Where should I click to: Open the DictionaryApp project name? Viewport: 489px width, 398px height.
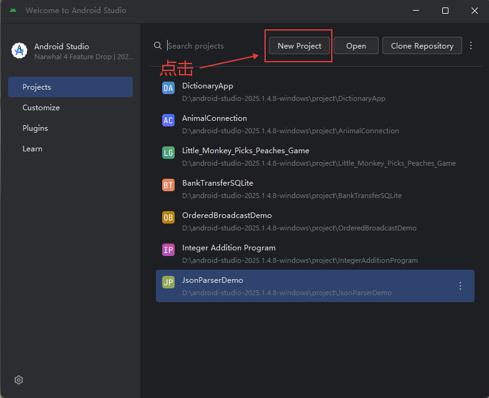[207, 86]
